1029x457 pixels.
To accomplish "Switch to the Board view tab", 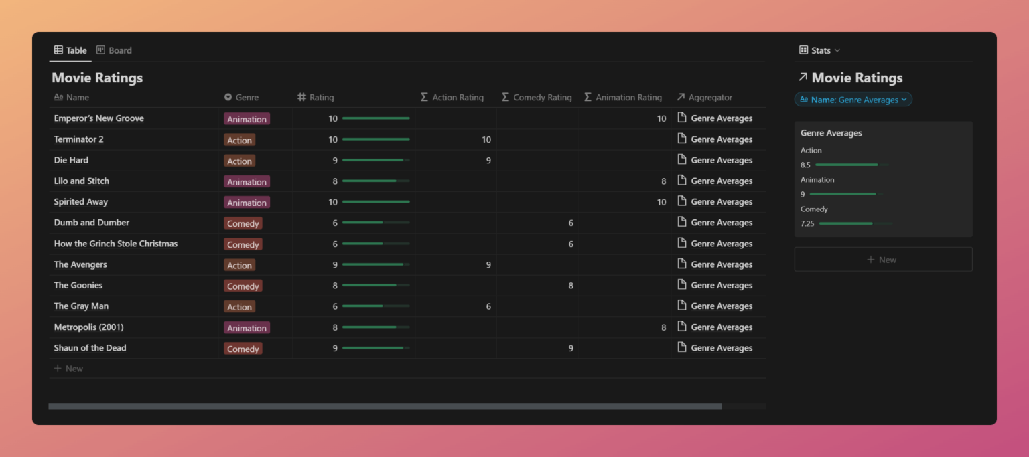I will click(114, 50).
